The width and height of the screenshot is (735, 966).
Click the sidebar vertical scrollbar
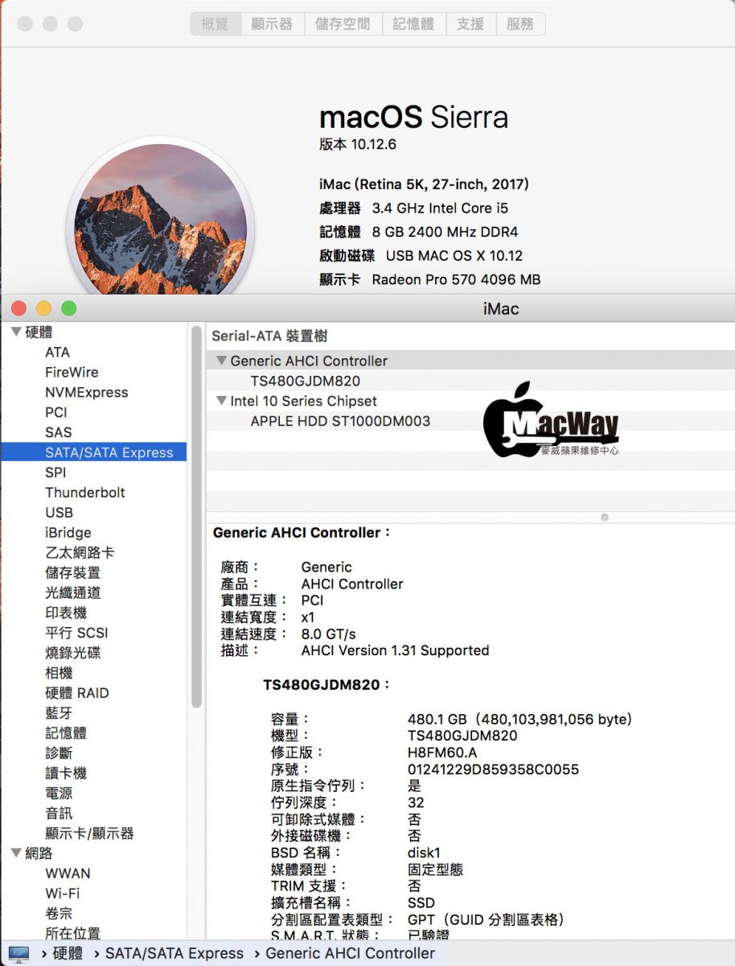(196, 517)
